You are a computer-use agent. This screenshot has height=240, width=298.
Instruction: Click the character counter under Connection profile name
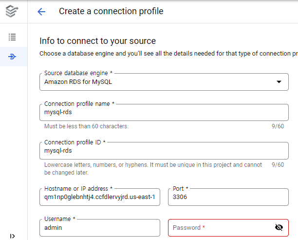(278, 126)
